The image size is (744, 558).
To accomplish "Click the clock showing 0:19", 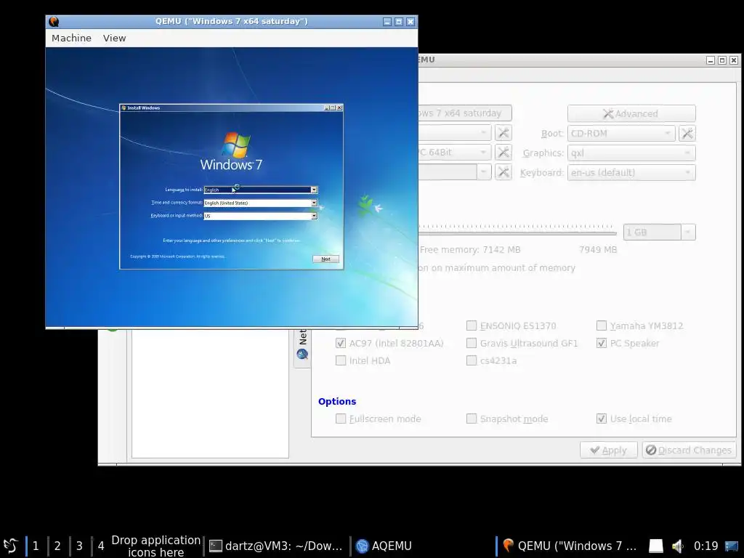I will [x=705, y=546].
